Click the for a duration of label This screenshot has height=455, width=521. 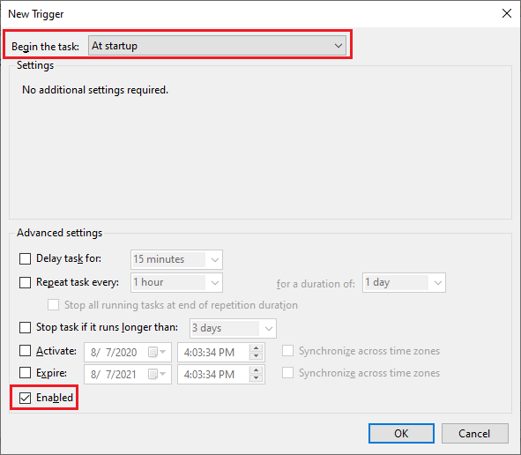click(x=316, y=284)
